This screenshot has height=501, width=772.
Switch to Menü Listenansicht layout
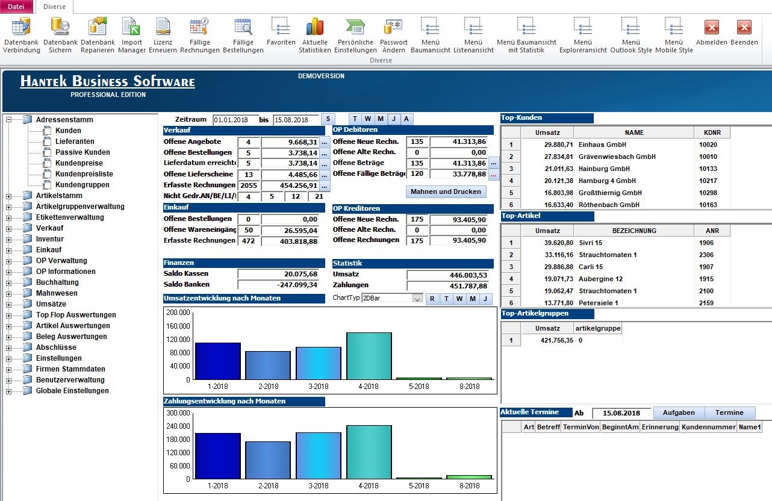[x=473, y=36]
